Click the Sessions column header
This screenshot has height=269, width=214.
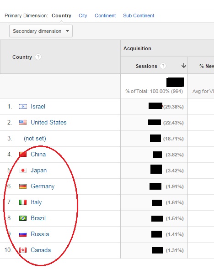point(146,66)
